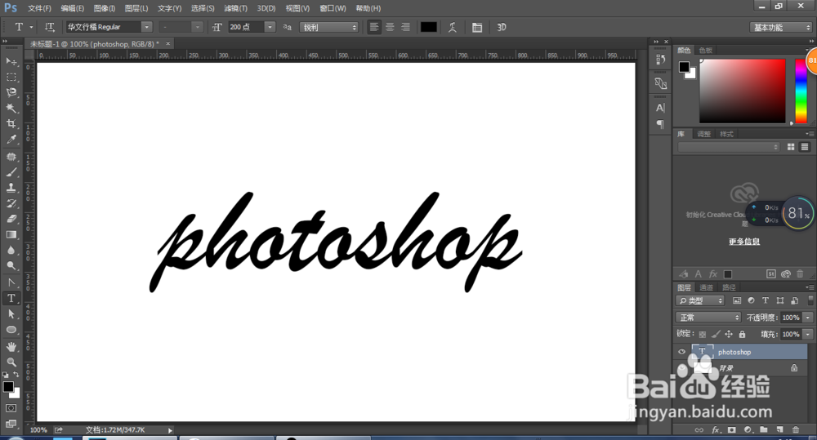Switch to the 色板 tab
Screen dimensions: 817x440
[706, 50]
